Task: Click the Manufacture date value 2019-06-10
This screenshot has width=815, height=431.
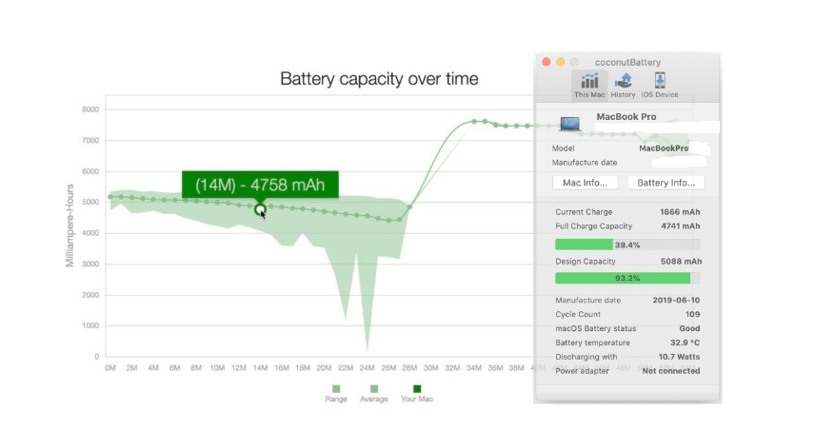Action: point(676,300)
